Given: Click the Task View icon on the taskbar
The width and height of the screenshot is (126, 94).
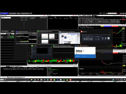Looking at the screenshot, I should tap(28, 80).
